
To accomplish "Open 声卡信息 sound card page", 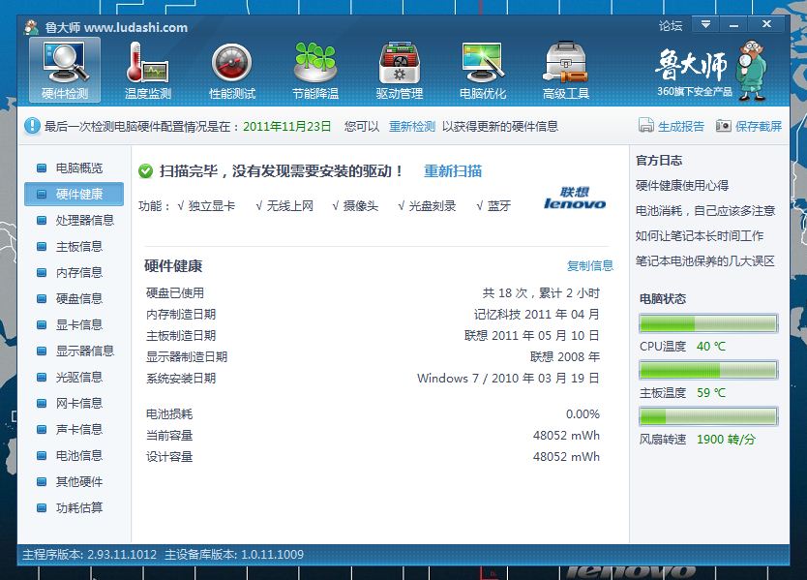I will click(75, 430).
